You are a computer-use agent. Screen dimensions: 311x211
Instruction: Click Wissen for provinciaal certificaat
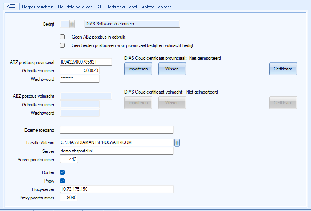coord(172,69)
